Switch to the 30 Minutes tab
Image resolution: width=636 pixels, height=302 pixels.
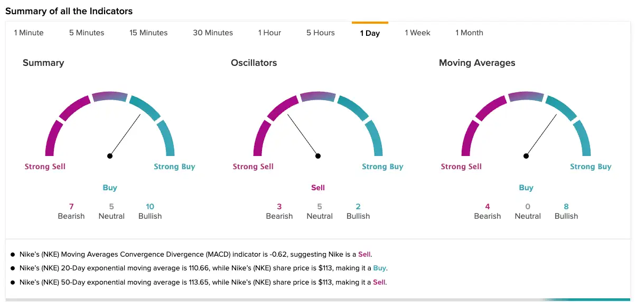pyautogui.click(x=213, y=33)
